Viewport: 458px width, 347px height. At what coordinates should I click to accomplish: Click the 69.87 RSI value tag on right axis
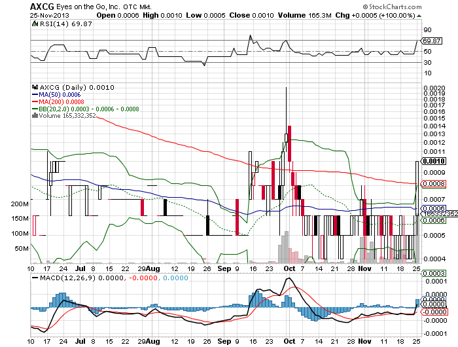tap(432, 41)
